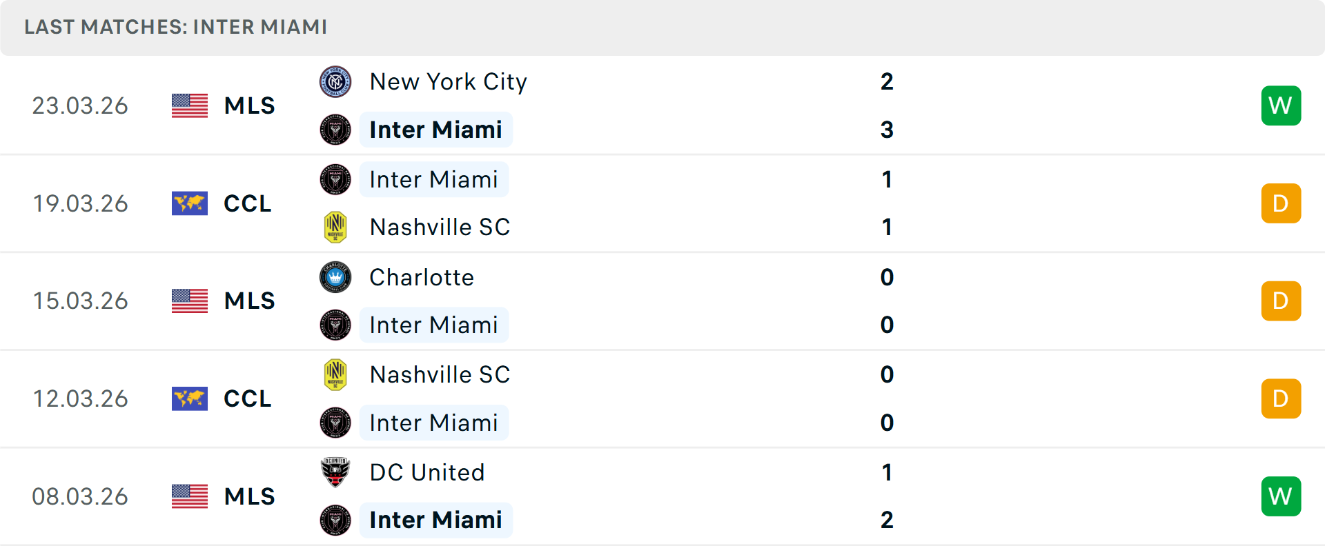Click the CCL globe icon for the 12.03.26 match
1325x546 pixels.
click(x=189, y=398)
